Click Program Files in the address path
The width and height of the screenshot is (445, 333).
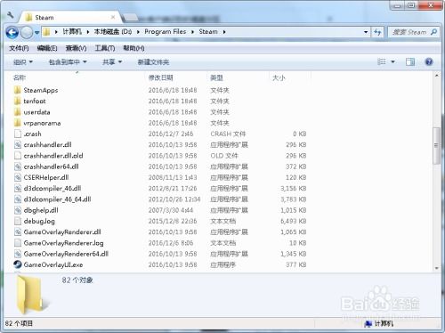pyautogui.click(x=166, y=32)
